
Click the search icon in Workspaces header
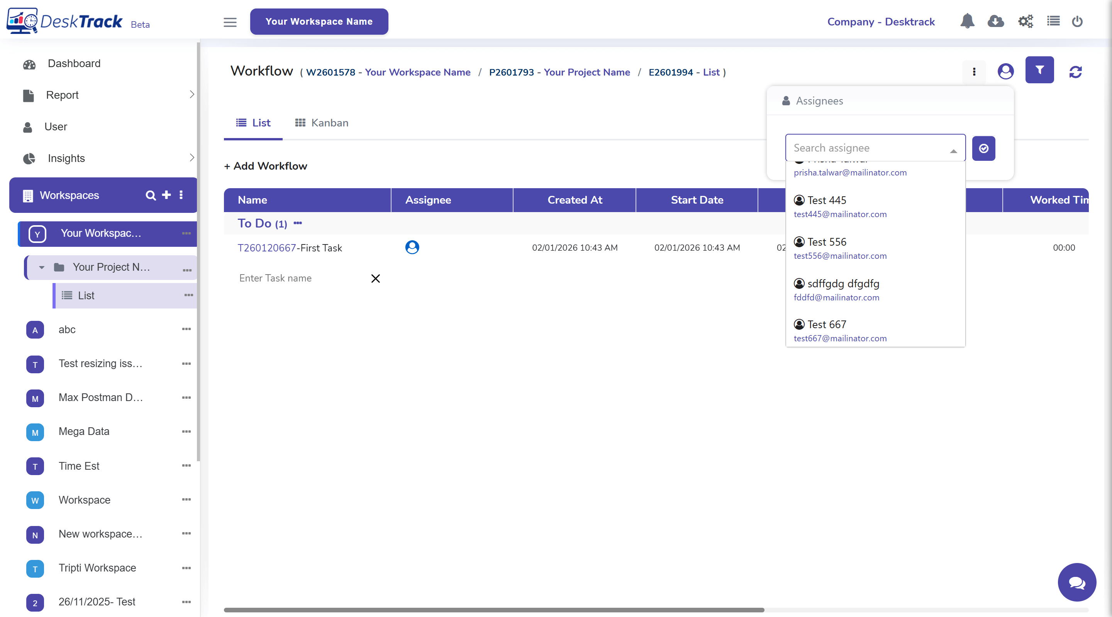click(150, 195)
